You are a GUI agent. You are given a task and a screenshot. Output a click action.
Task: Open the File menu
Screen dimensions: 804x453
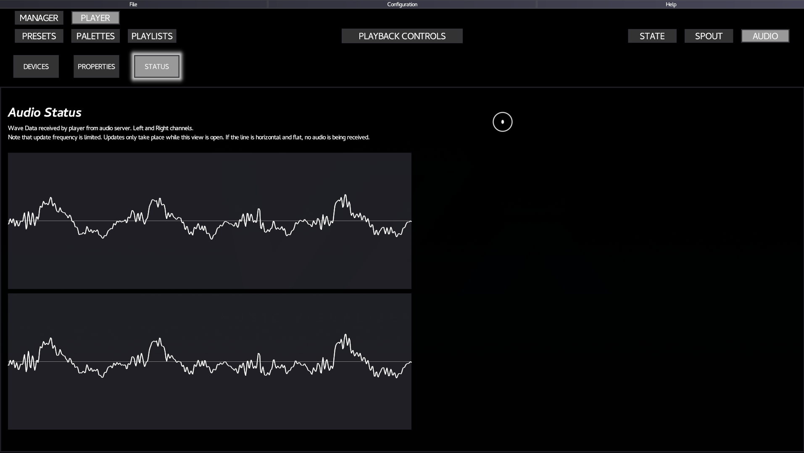[x=133, y=4]
